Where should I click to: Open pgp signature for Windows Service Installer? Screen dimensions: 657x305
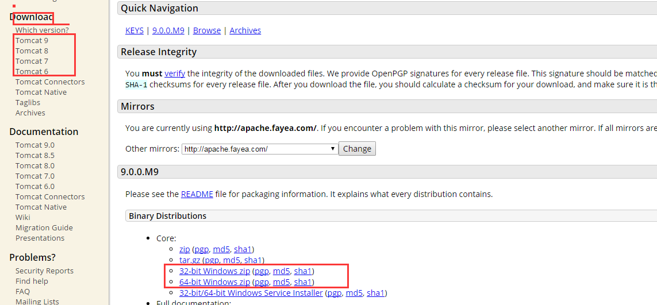[335, 293]
